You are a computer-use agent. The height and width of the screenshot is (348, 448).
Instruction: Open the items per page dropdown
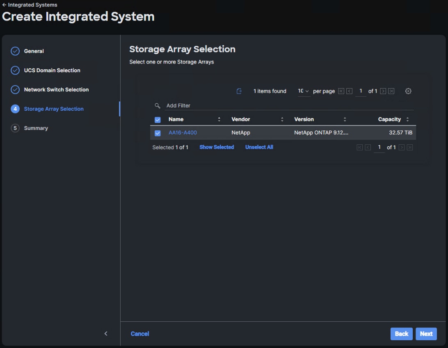(304, 91)
